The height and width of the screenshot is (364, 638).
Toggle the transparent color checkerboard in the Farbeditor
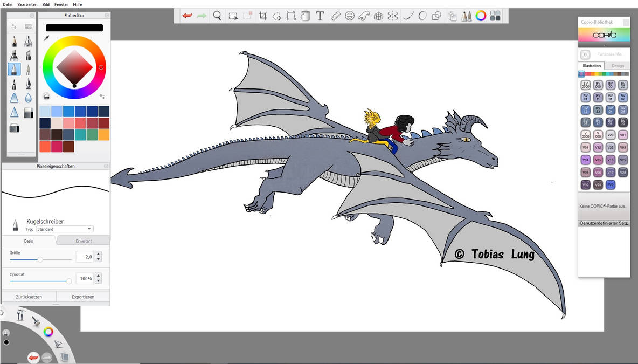tap(46, 97)
